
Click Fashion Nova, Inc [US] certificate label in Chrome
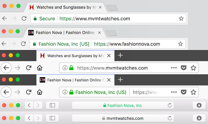pos(64,44)
